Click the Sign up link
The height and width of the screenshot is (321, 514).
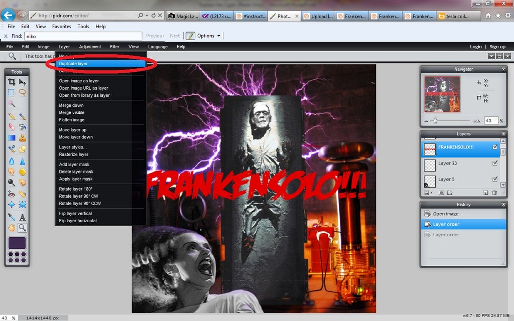(497, 47)
